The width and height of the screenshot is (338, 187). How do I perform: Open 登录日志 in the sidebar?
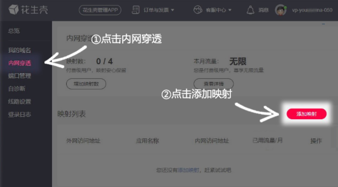(x=19, y=114)
